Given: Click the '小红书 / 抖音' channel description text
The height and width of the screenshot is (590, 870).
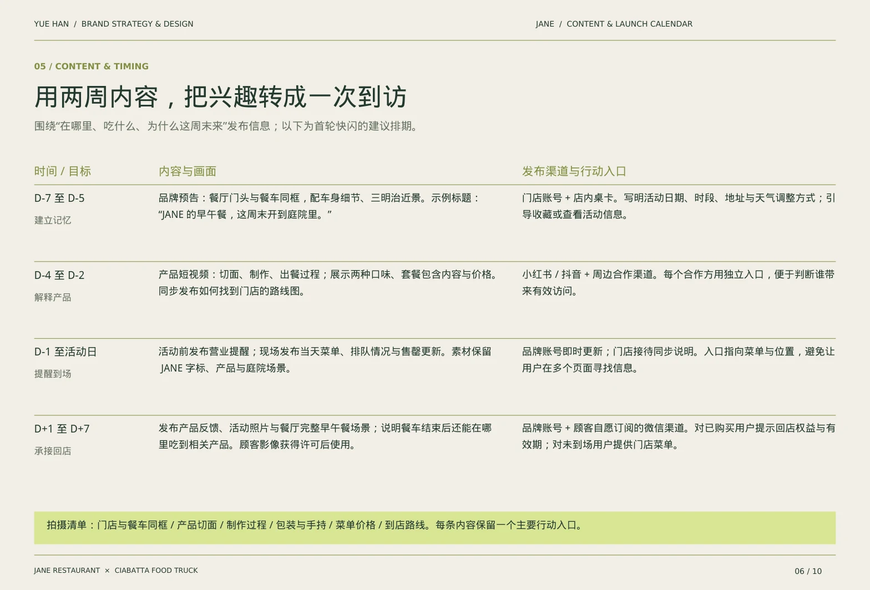Looking at the screenshot, I should [x=679, y=283].
